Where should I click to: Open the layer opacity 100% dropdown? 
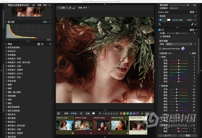190,20
